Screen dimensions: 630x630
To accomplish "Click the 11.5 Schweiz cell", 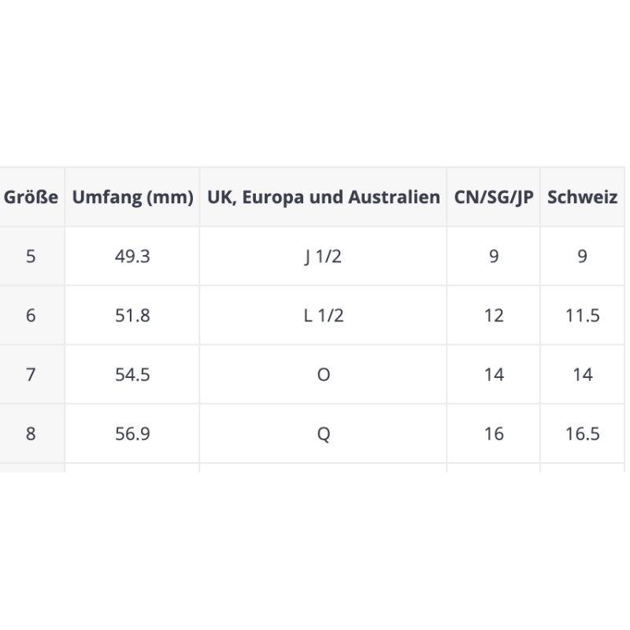I will pos(583,315).
